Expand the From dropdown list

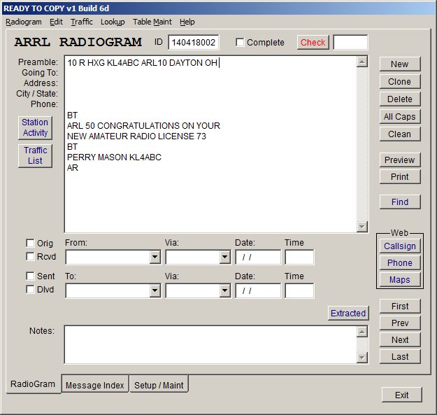(x=155, y=257)
